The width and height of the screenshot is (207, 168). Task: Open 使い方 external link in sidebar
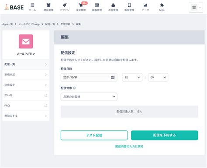(26, 95)
